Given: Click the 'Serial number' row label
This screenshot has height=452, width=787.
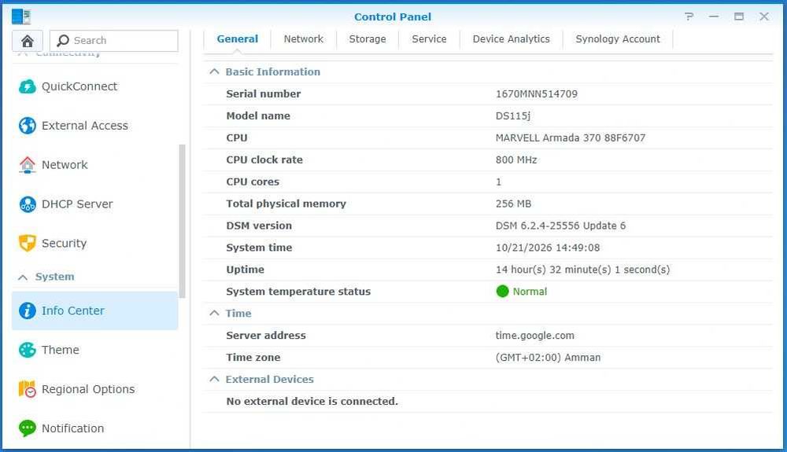Looking at the screenshot, I should [263, 94].
